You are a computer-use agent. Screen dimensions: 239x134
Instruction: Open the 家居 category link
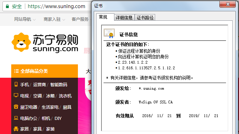coord(25,129)
